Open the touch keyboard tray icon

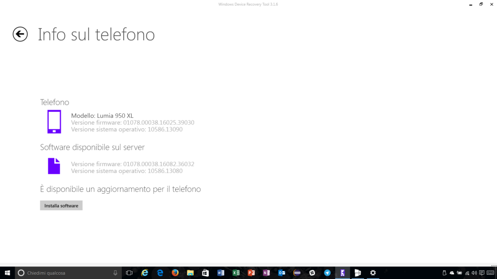pyautogui.click(x=490, y=273)
